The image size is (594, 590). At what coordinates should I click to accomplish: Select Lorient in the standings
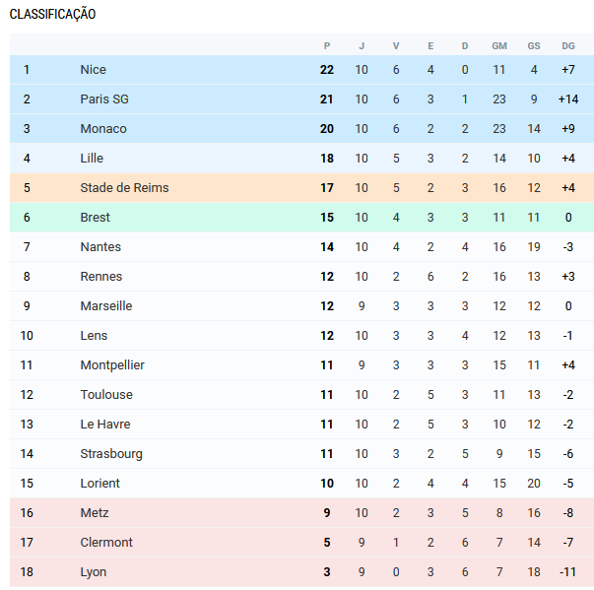coord(100,484)
